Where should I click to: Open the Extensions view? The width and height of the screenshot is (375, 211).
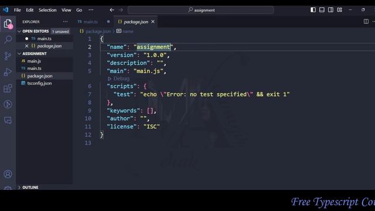[x=8, y=89]
